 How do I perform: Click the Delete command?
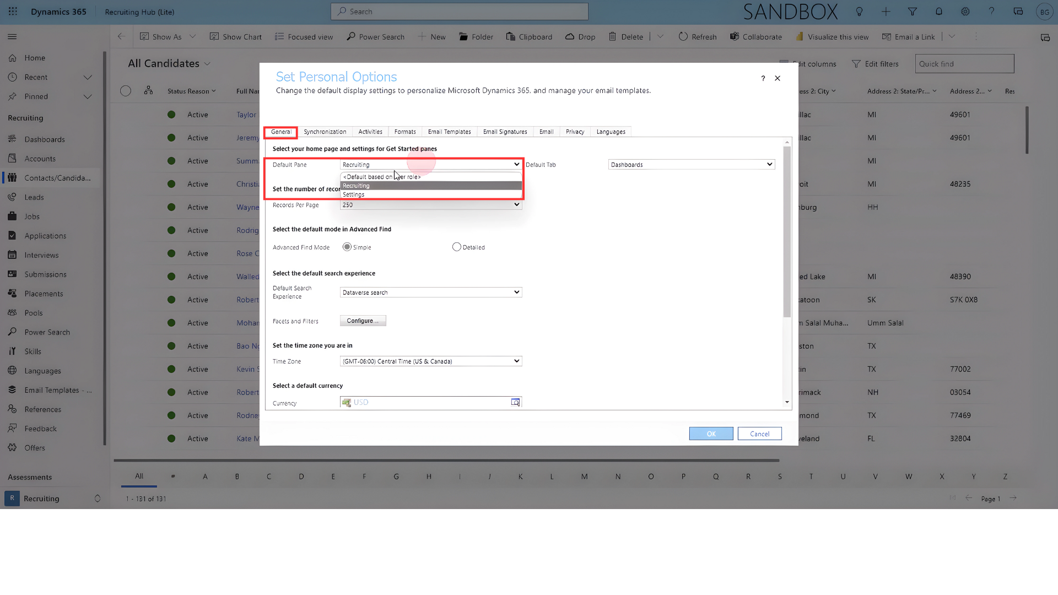tap(625, 37)
